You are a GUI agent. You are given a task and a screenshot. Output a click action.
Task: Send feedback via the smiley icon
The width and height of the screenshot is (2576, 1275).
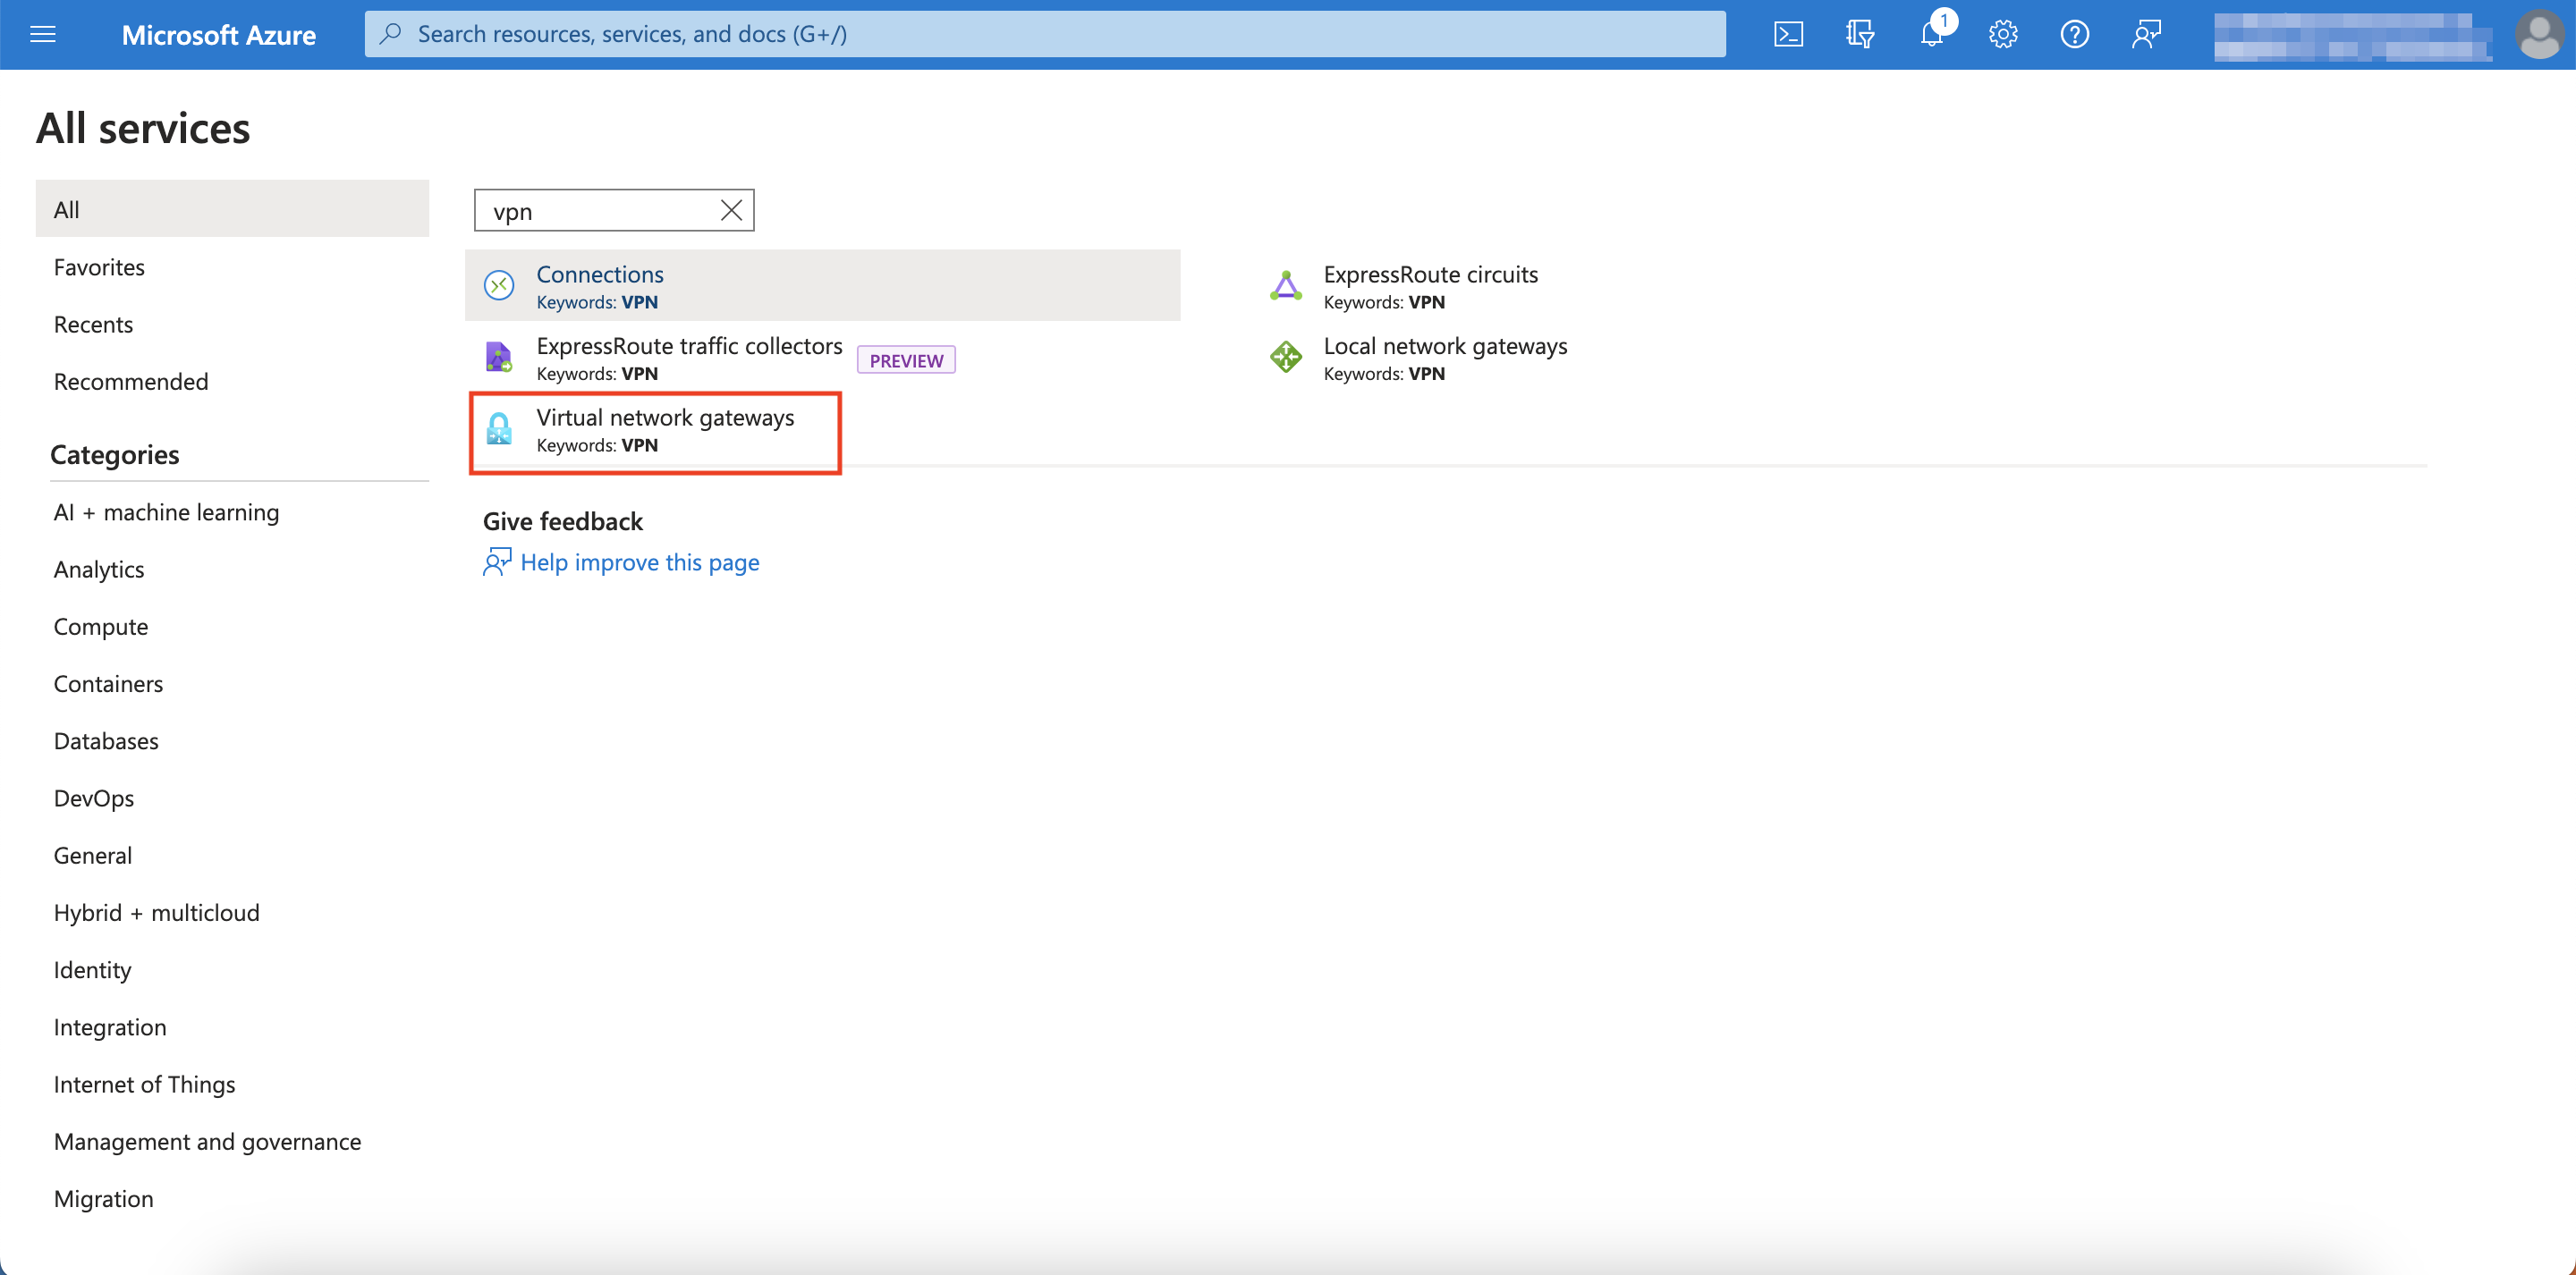pos(2147,33)
